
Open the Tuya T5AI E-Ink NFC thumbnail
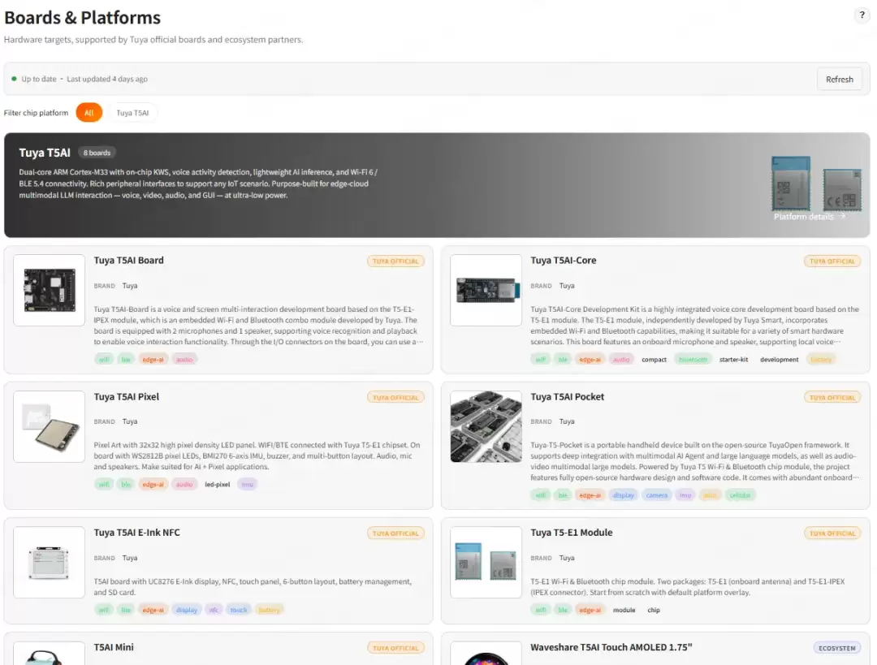click(50, 563)
